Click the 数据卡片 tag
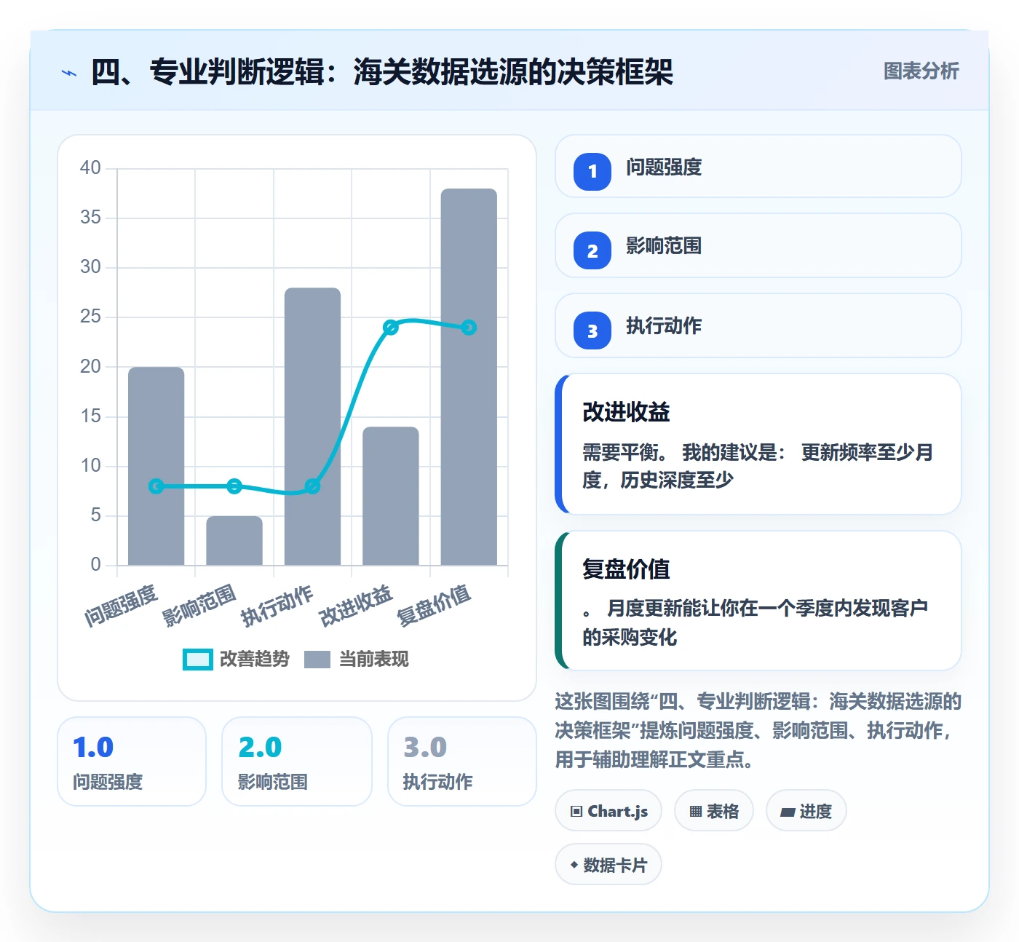Image resolution: width=1019 pixels, height=942 pixels. pyautogui.click(x=608, y=865)
